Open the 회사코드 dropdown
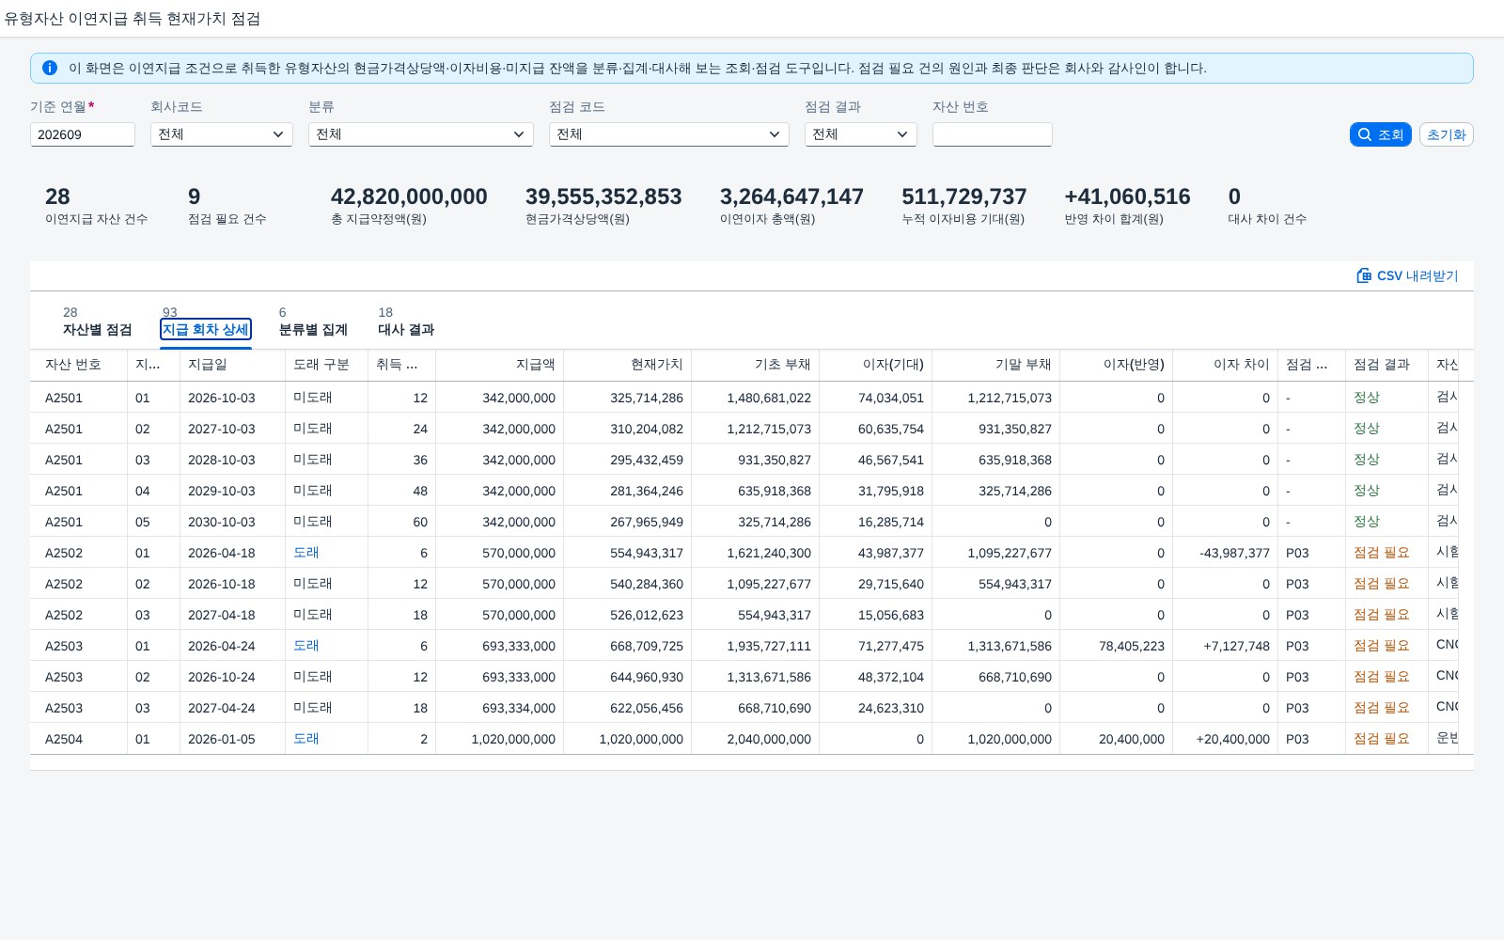This screenshot has height=940, width=1504. (222, 134)
